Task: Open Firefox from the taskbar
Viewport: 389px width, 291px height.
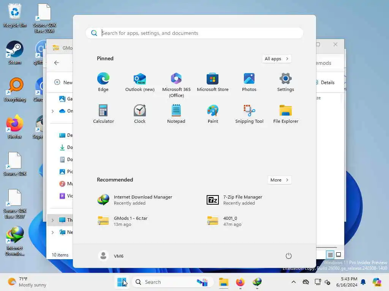Action: pyautogui.click(x=240, y=282)
